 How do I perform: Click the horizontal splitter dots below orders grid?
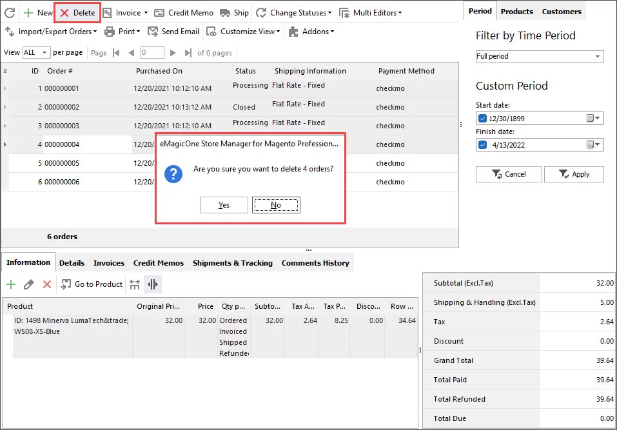click(309, 250)
